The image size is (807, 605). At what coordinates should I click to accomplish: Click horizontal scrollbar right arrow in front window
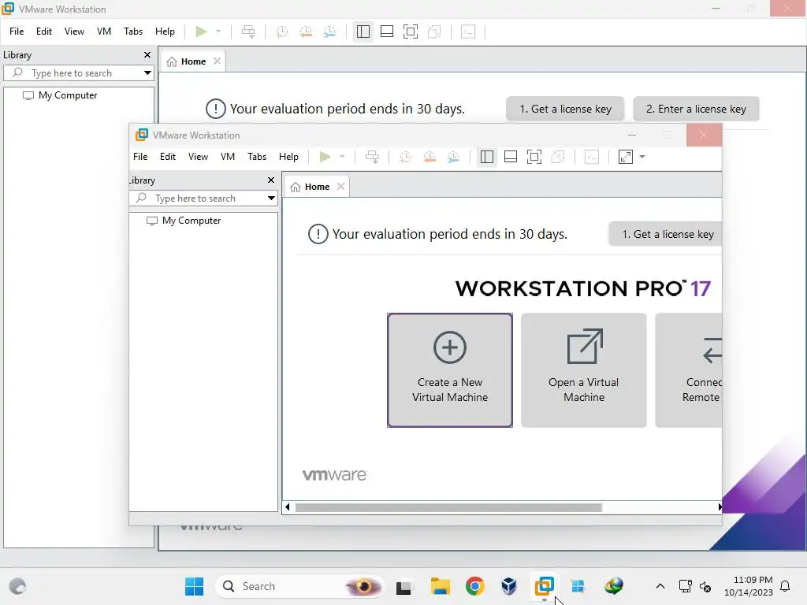click(x=719, y=507)
